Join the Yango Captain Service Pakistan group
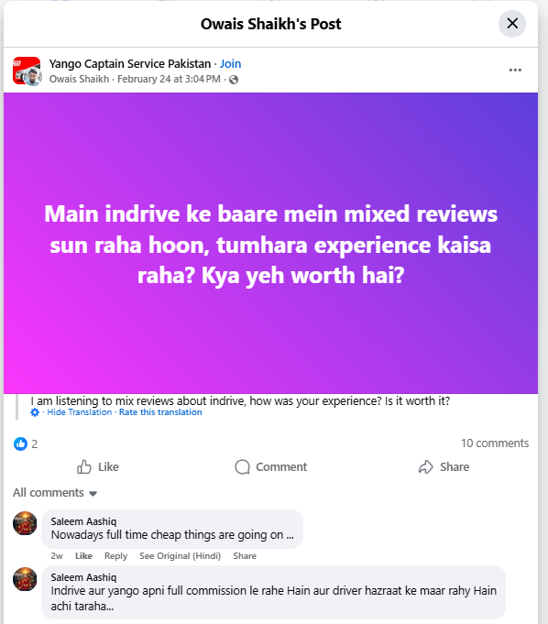This screenshot has height=624, width=548. [x=230, y=63]
